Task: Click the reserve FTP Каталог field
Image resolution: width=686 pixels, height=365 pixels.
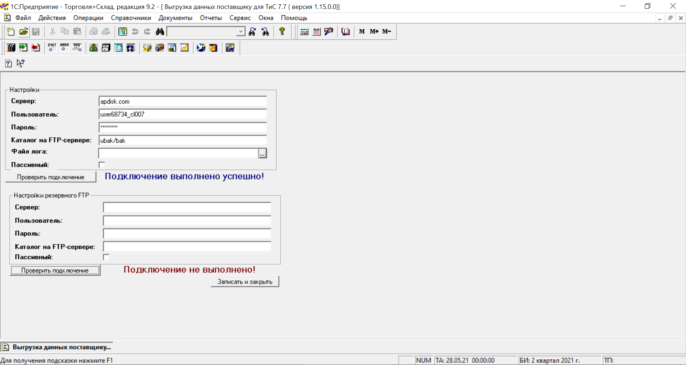Action: point(187,247)
